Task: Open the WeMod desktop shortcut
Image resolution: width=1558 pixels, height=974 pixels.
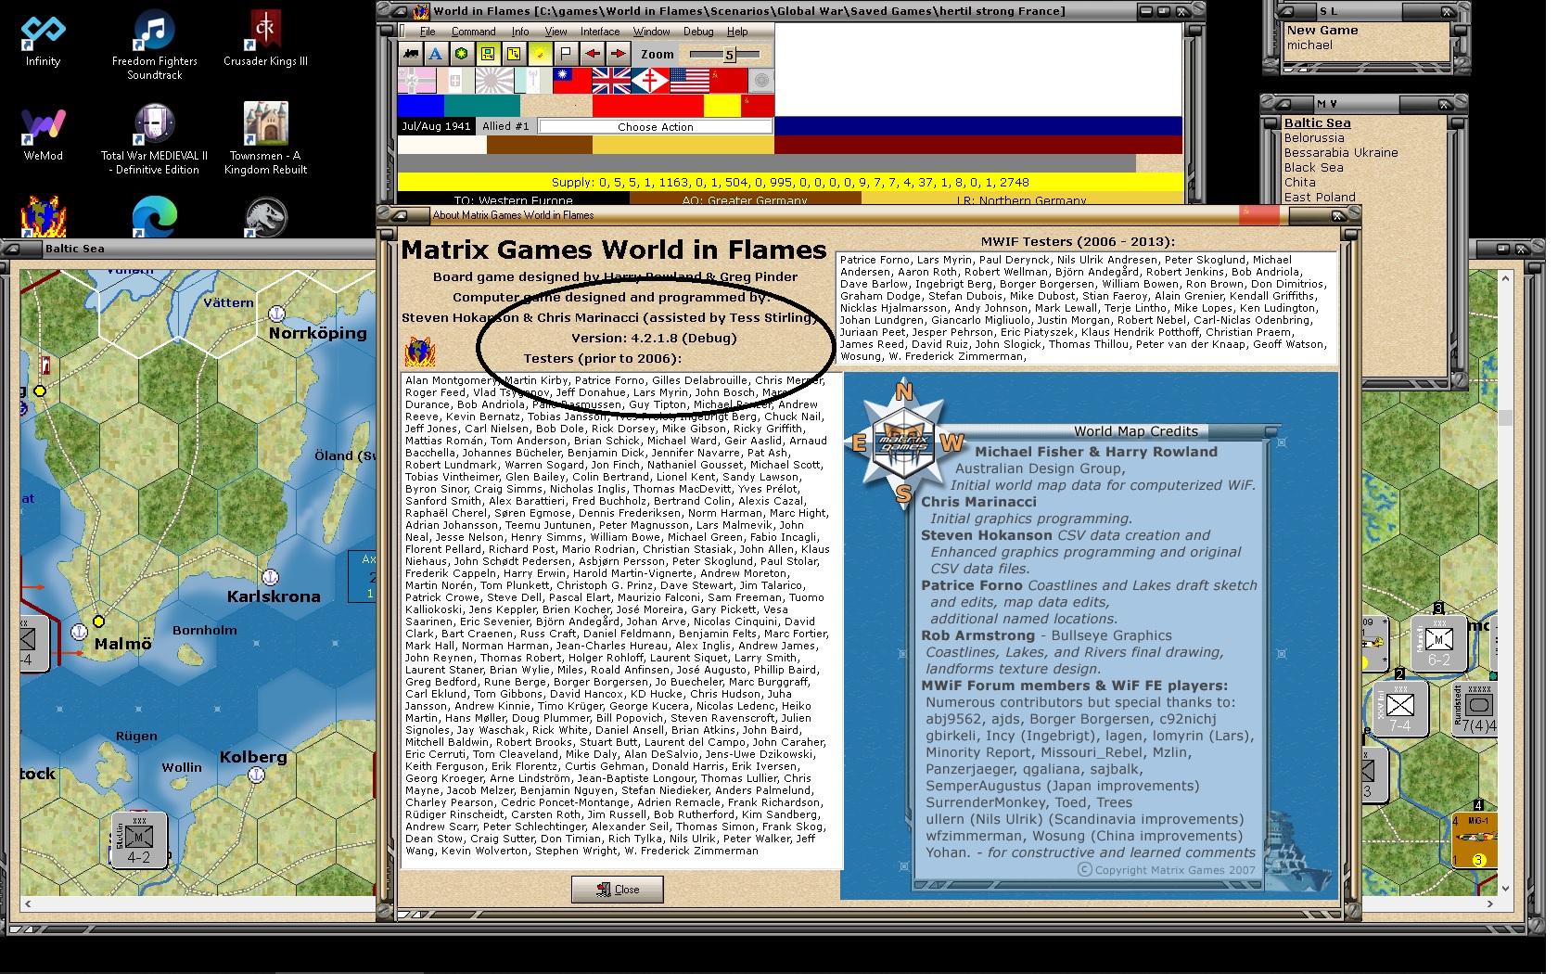Action: [x=44, y=134]
